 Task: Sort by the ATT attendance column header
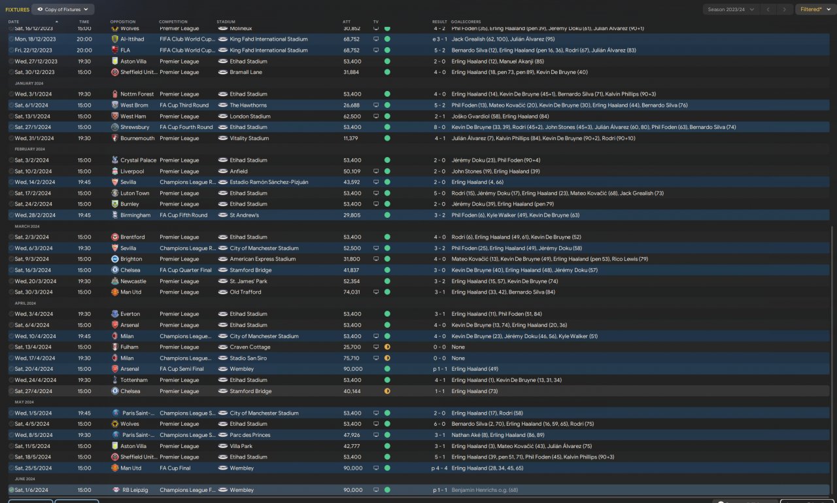pyautogui.click(x=347, y=22)
